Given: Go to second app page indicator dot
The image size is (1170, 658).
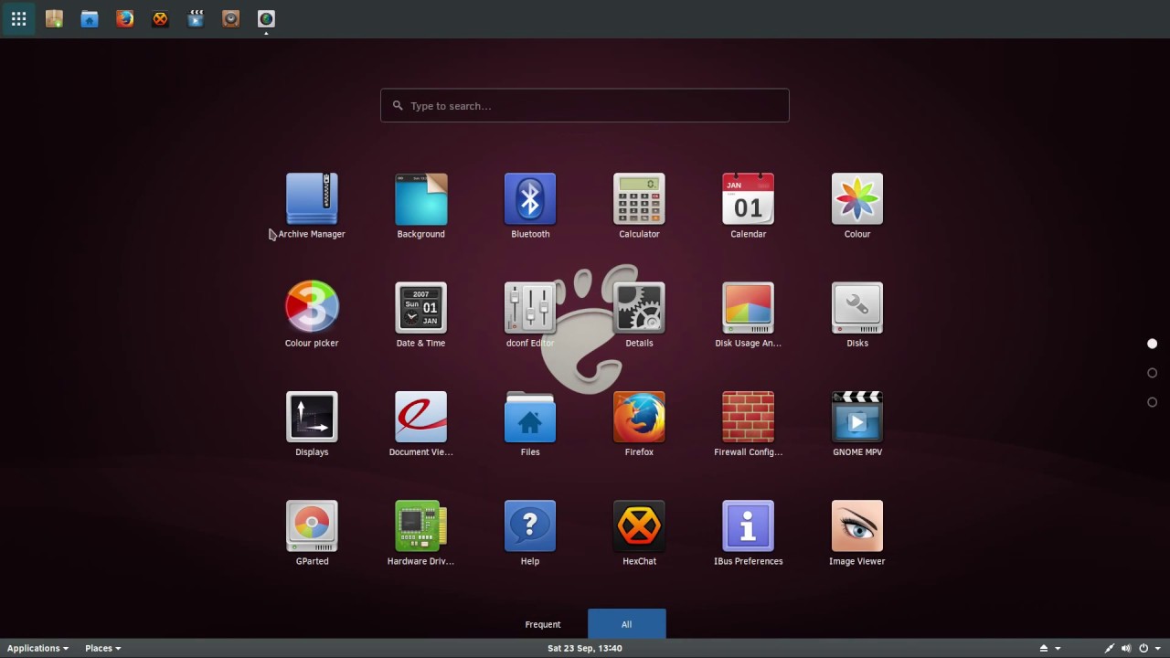Looking at the screenshot, I should [x=1152, y=373].
